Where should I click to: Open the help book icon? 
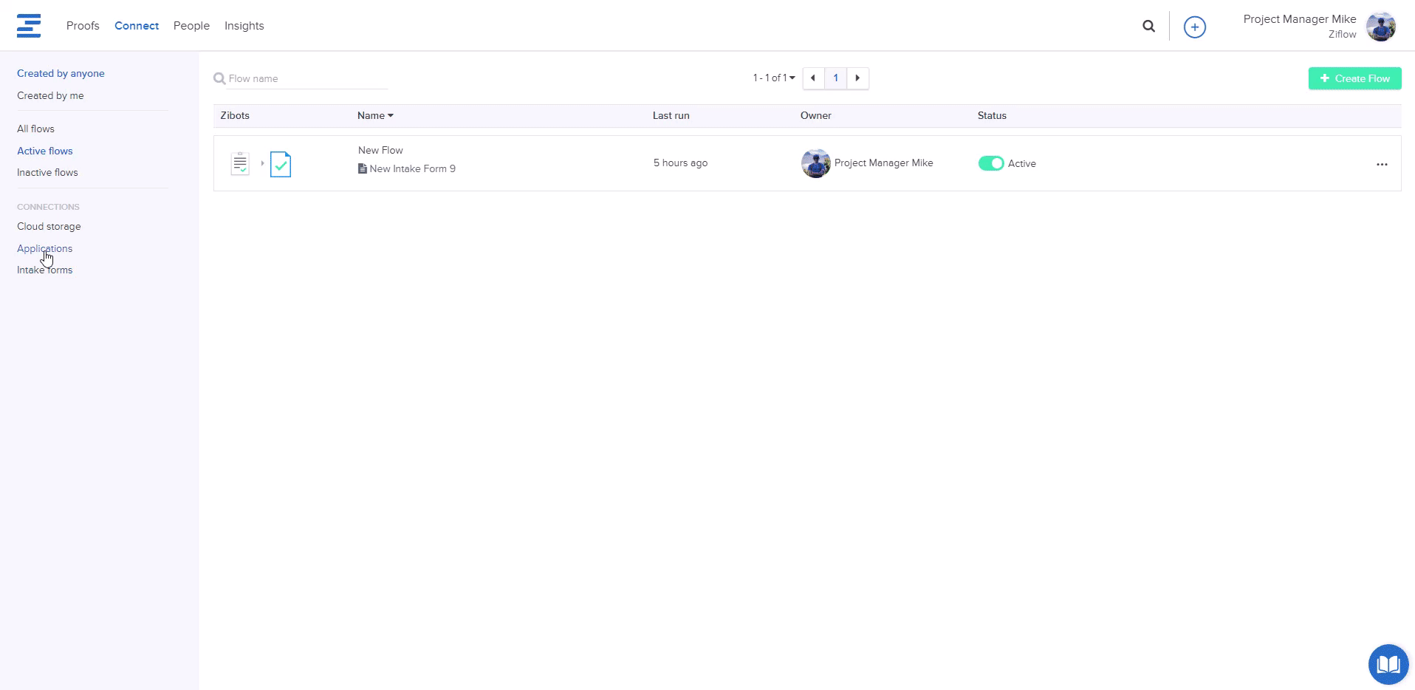(1388, 664)
